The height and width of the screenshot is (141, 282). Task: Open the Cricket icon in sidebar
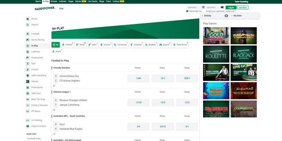27,69
